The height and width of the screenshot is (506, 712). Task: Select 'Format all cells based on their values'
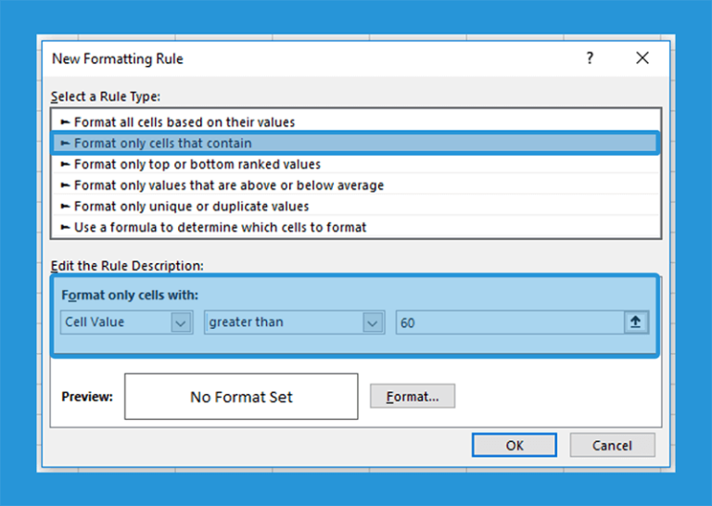click(356, 121)
